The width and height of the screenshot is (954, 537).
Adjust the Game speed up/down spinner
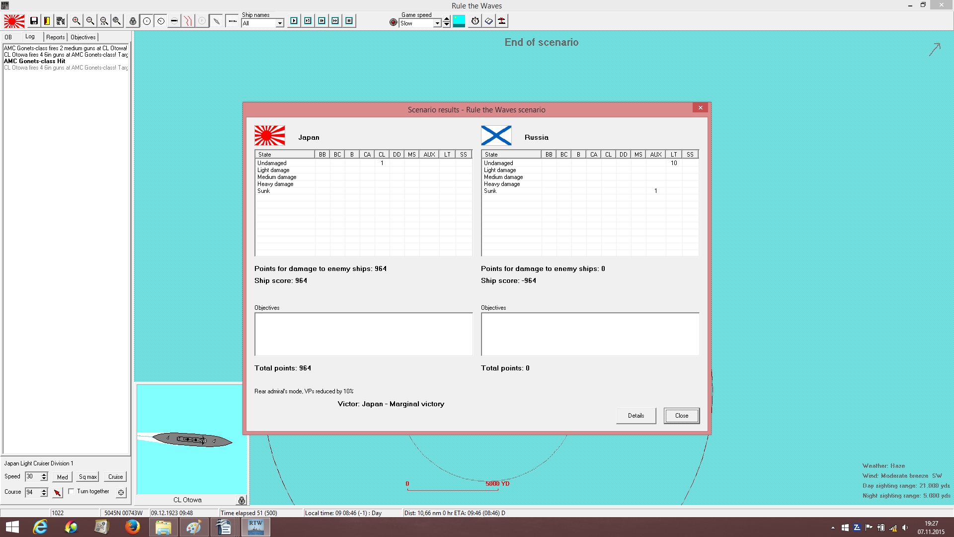click(447, 21)
